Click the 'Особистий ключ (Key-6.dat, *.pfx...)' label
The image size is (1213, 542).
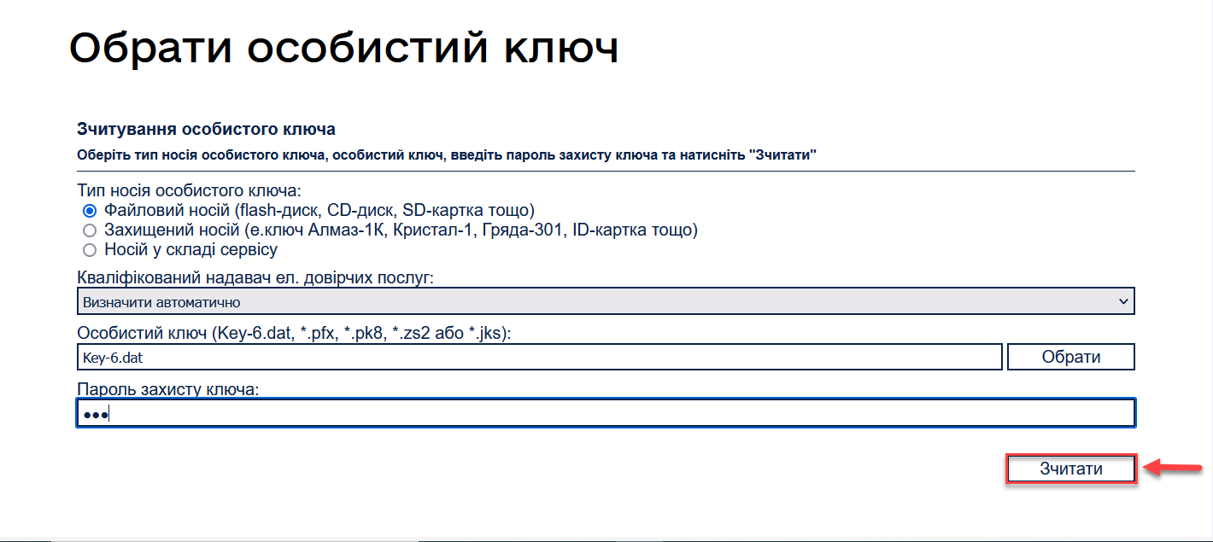pyautogui.click(x=293, y=334)
